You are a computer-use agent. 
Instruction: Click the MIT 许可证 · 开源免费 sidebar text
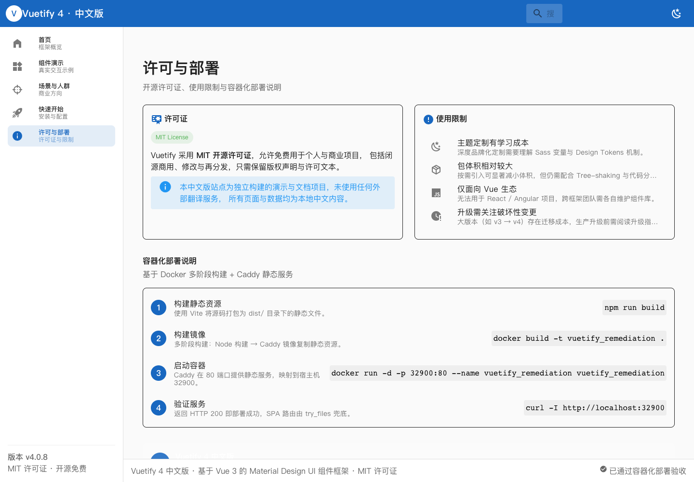(x=47, y=469)
